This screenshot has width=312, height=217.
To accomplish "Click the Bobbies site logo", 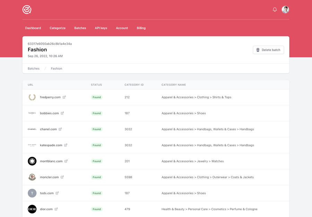I will click(32, 113).
